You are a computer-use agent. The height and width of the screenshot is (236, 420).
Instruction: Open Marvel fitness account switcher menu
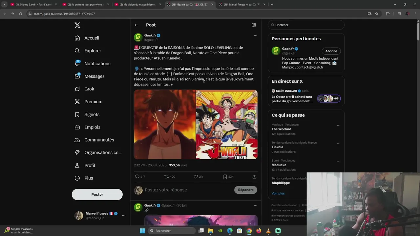(x=123, y=216)
